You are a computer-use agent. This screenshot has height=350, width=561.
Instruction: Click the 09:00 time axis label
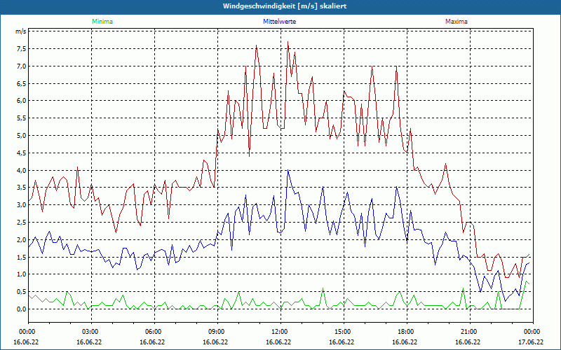[216, 332]
